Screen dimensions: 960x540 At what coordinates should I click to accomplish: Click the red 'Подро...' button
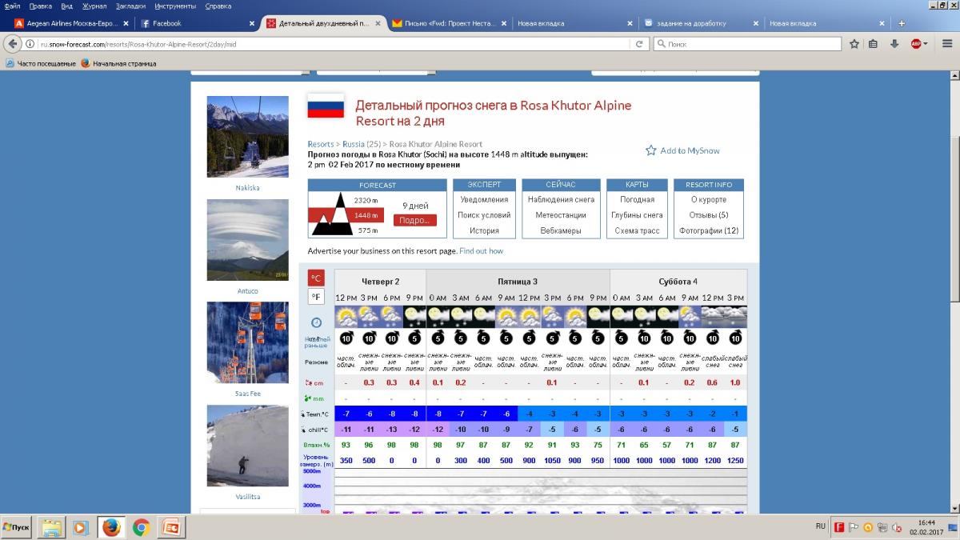[x=414, y=220]
